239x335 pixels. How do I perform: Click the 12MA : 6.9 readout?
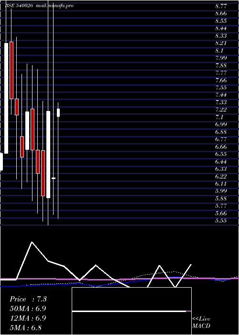click(x=28, y=318)
